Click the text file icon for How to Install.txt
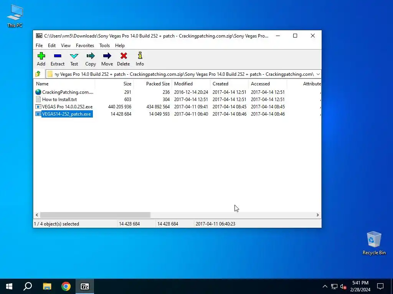Image resolution: width=393 pixels, height=294 pixels. pyautogui.click(x=38, y=99)
